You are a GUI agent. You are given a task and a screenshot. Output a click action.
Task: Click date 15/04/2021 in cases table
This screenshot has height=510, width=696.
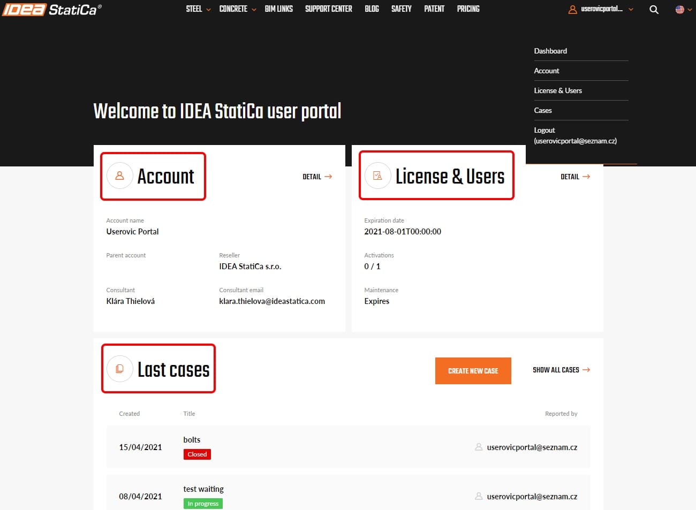tap(140, 447)
